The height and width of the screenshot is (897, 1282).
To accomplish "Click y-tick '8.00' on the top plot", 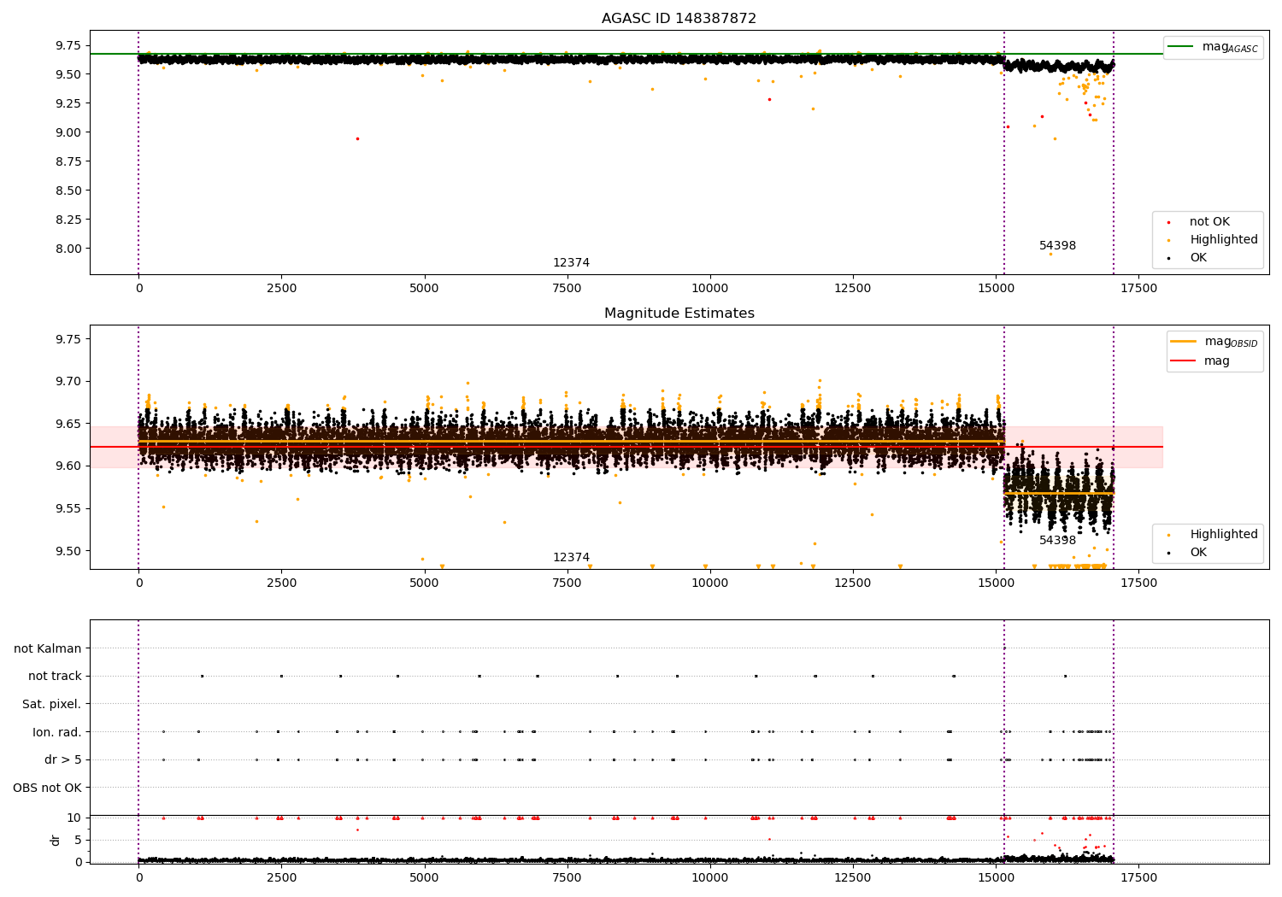I will 68,249.
